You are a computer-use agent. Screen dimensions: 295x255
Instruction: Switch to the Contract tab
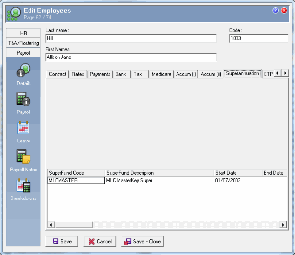(58, 74)
